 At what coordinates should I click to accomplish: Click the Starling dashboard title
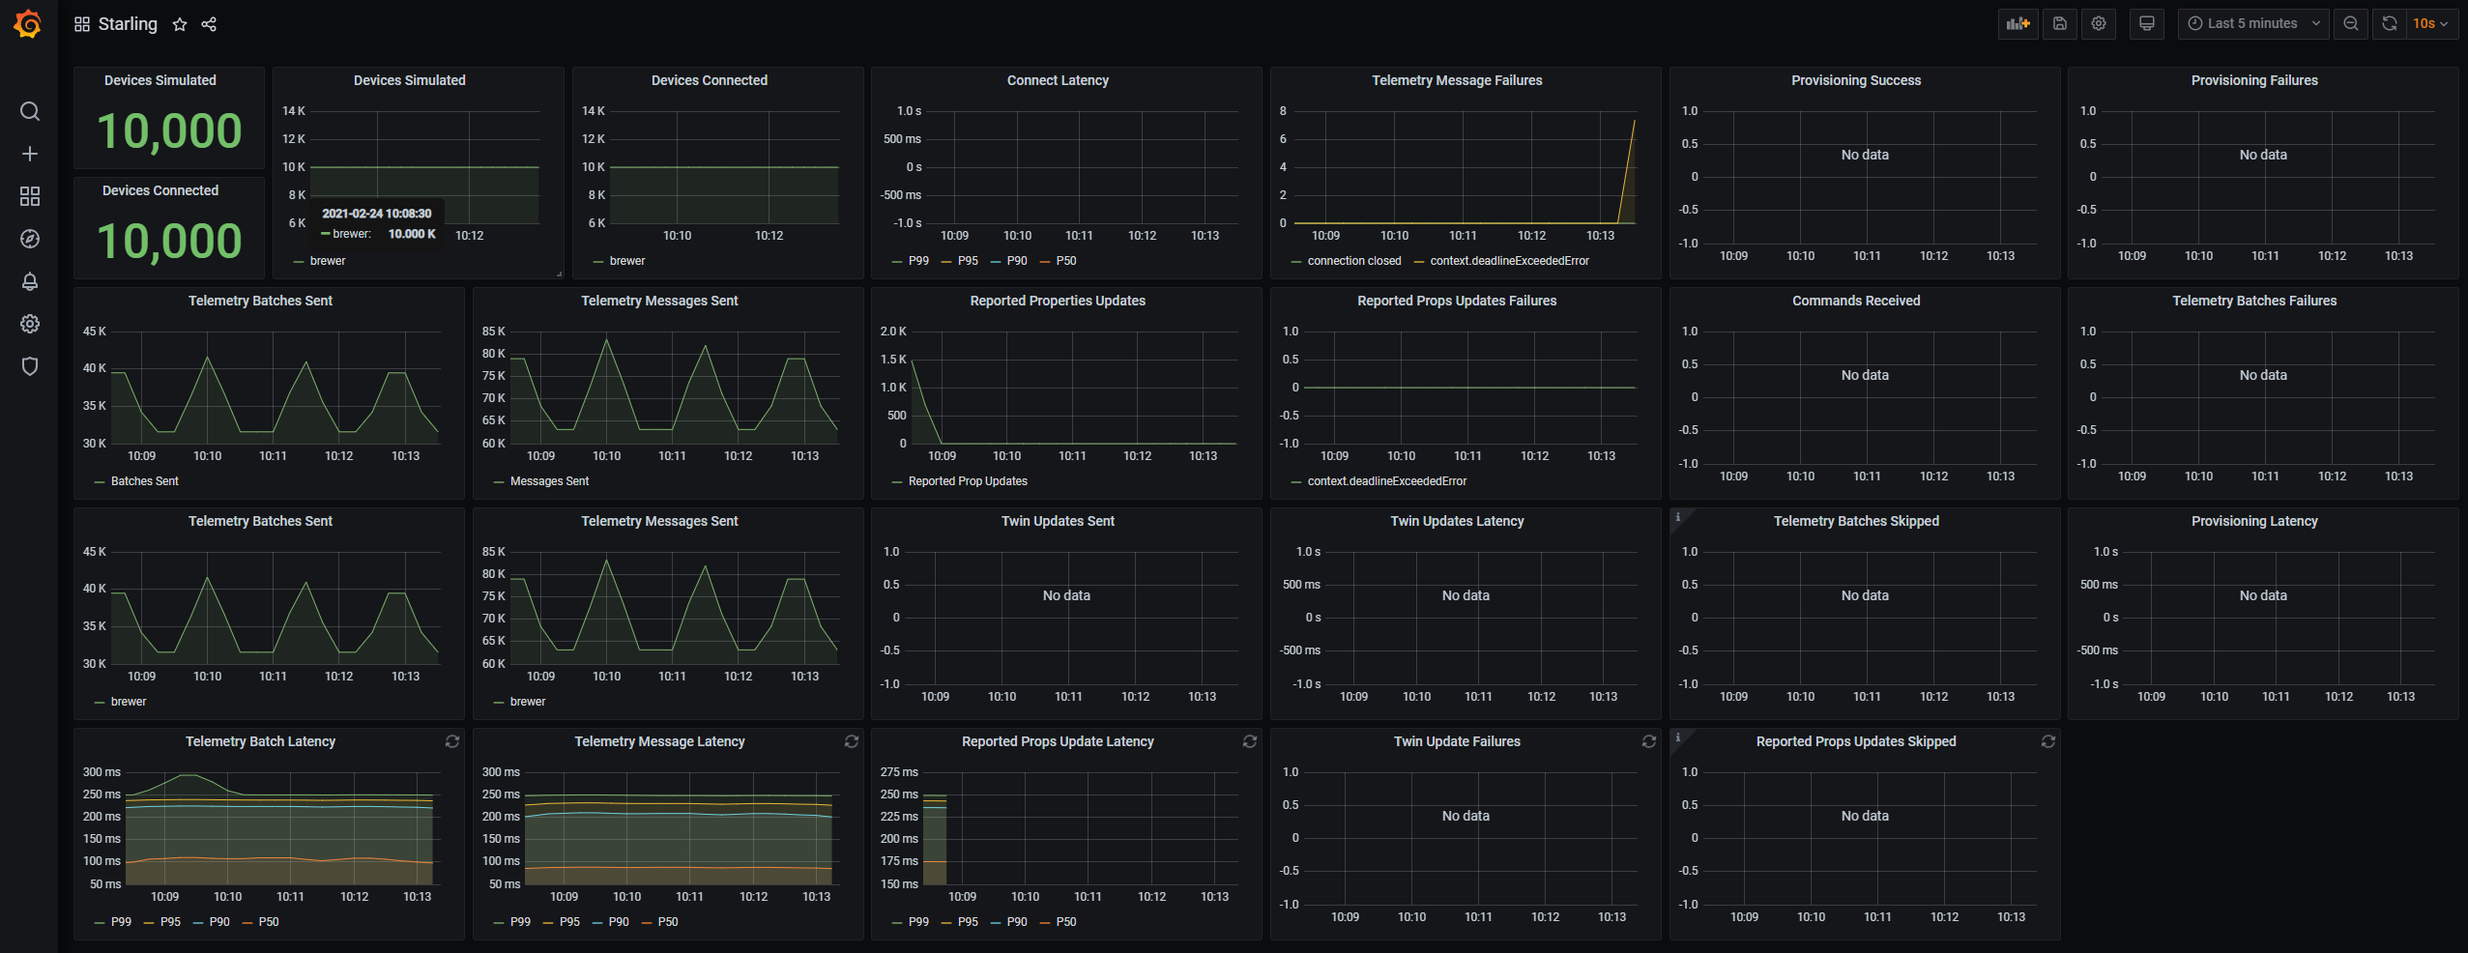pos(128,24)
